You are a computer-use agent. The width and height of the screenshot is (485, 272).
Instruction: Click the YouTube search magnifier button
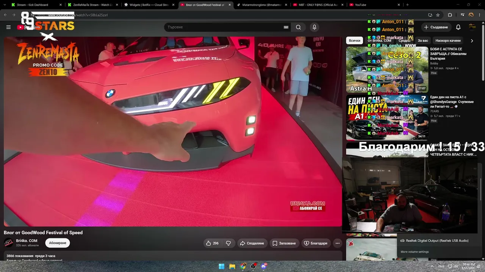[x=298, y=27]
